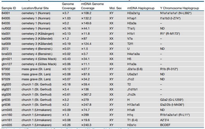This screenshot has width=205, height=129.
Task: Select the T1 (0.4) haplogroup cell
Action: pyautogui.click(x=132, y=120)
